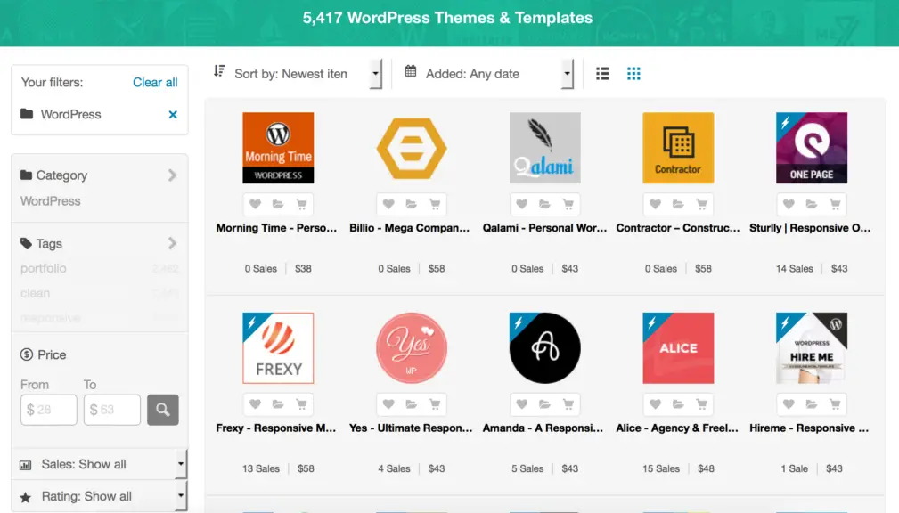
Task: Favorite the Qalami theme with its heart icon
Action: point(522,204)
